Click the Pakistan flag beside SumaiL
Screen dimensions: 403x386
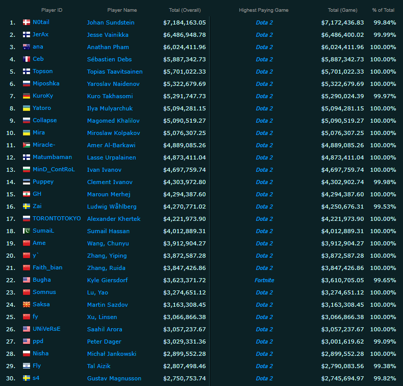pos(27,231)
